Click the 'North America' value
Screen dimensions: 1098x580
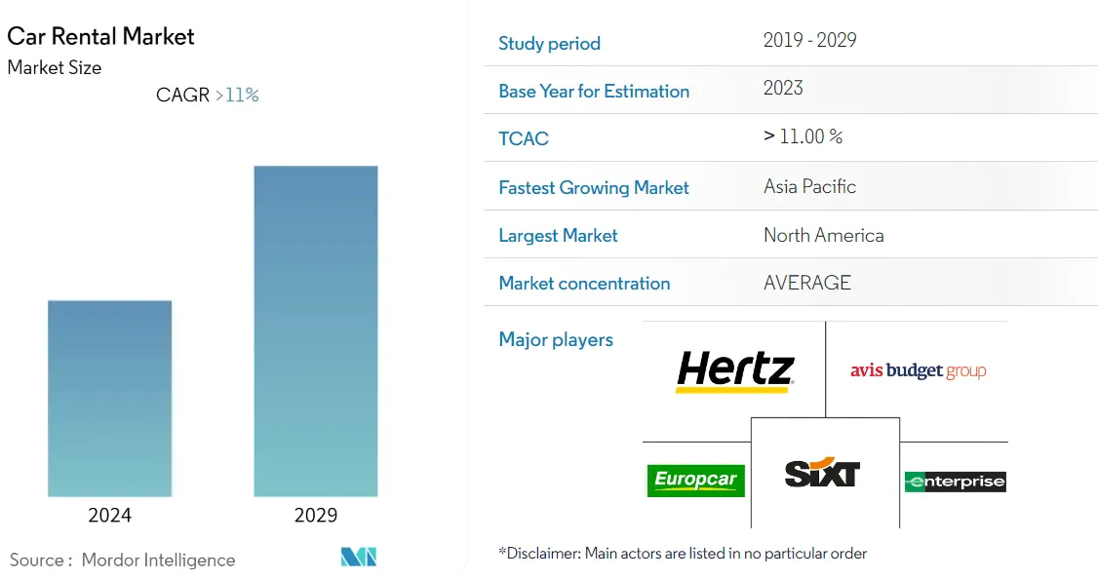pos(823,235)
